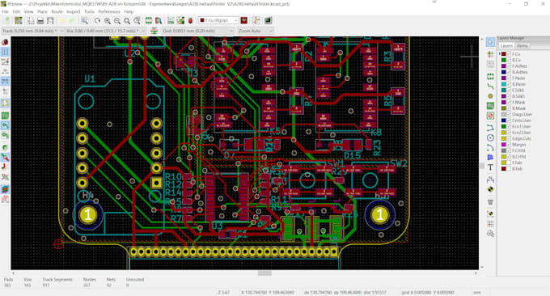The width and height of the screenshot is (550, 296).
Task: Toggle F.Cu layer visibility checkbox
Action: [x=509, y=54]
